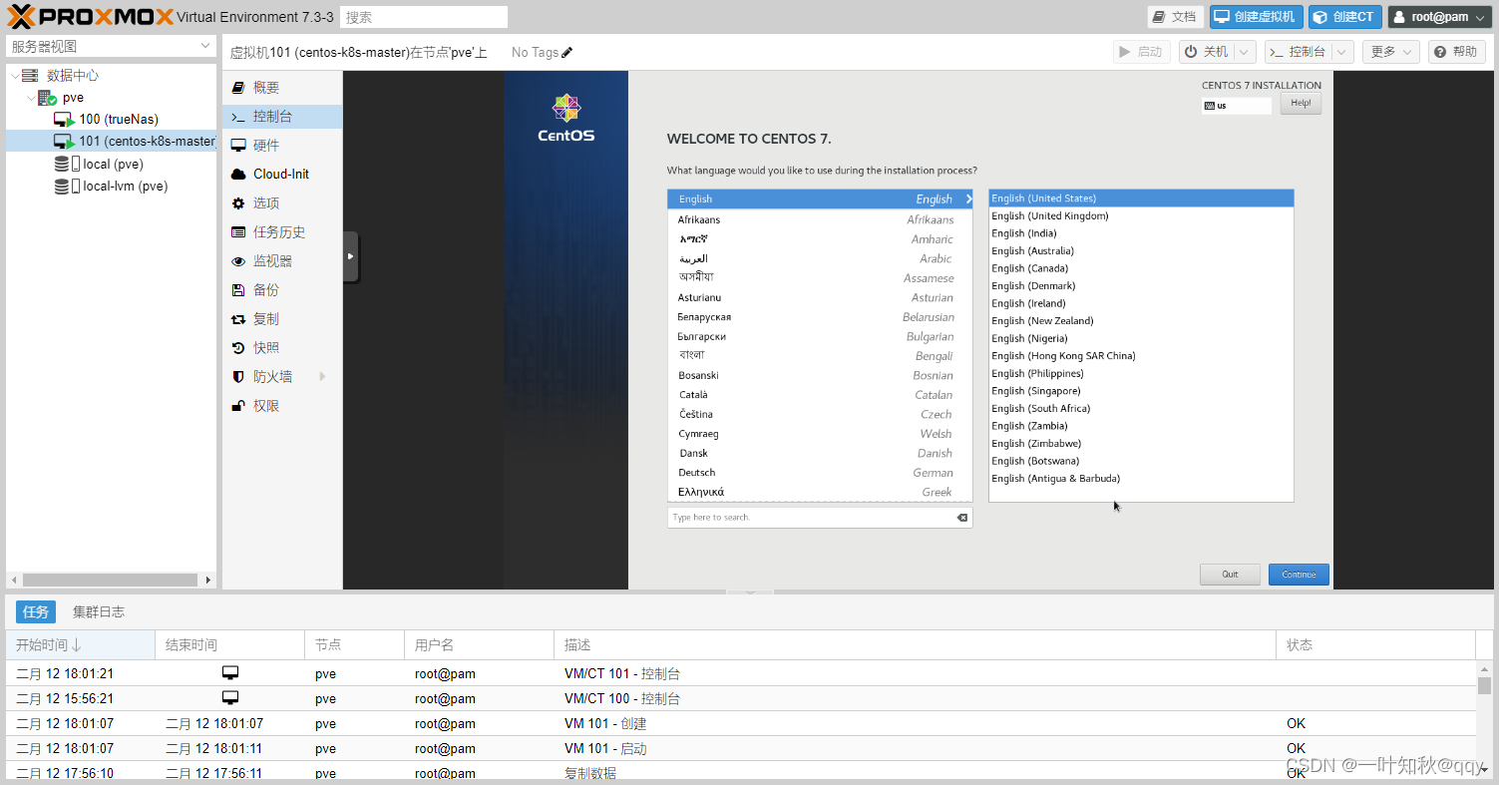
Task: Collapse the 数据中心 datacenter tree node
Action: (x=14, y=76)
